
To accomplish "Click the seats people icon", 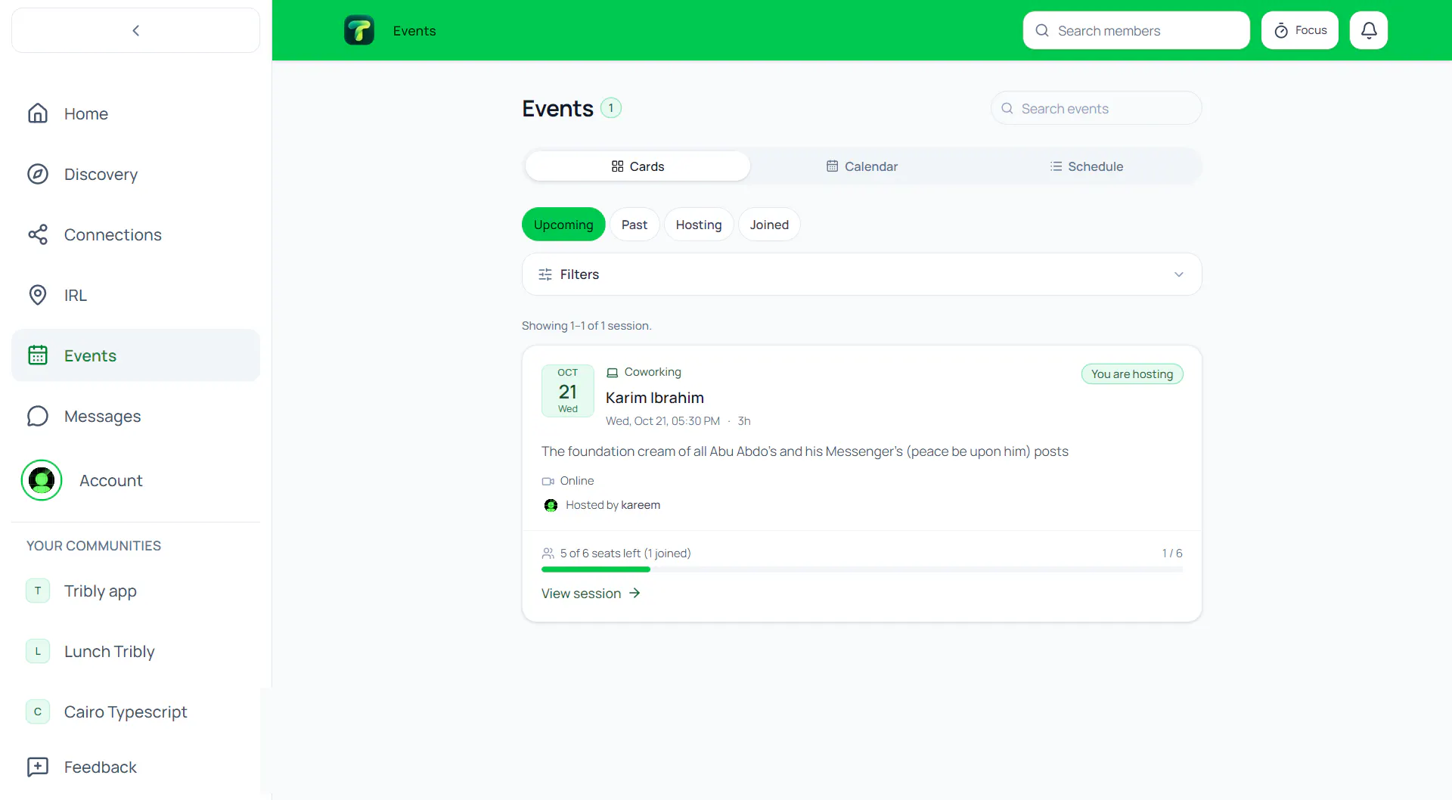I will coord(548,553).
